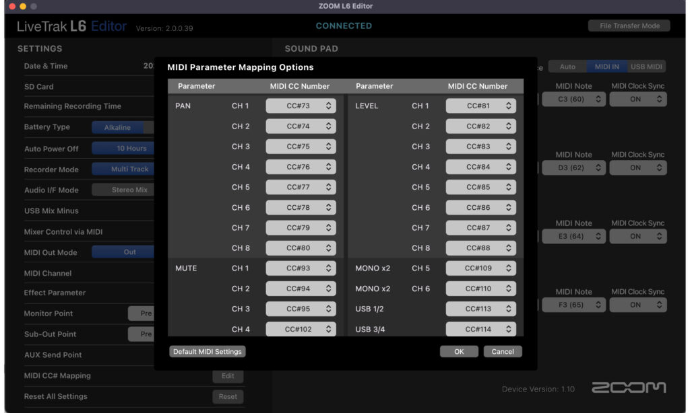Image resolution: width=690 pixels, height=413 pixels.
Task: Open MUTE CH 2 CC#94 dropdown
Action: (301, 289)
